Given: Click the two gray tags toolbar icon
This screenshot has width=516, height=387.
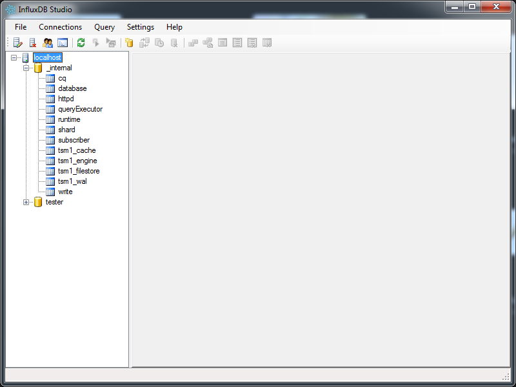Looking at the screenshot, I should pyautogui.click(x=193, y=43).
